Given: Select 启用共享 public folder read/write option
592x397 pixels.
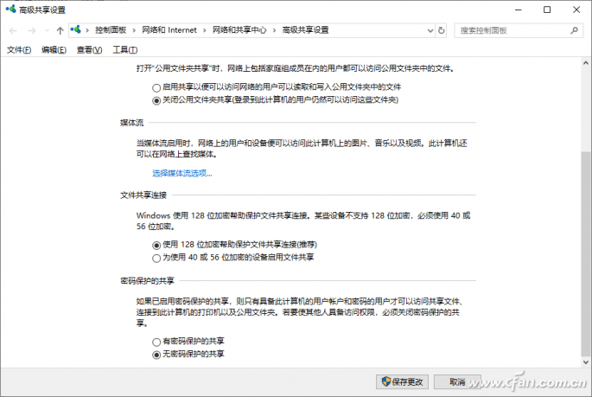Looking at the screenshot, I should 156,88.
